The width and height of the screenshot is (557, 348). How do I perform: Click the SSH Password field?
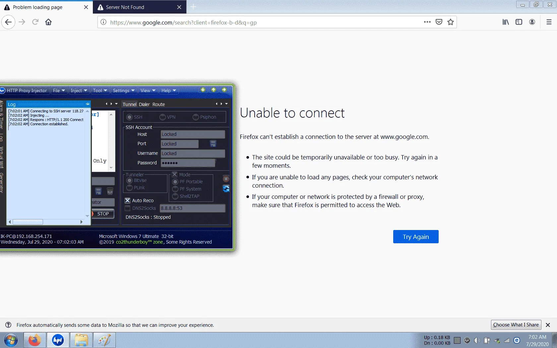tap(188, 163)
